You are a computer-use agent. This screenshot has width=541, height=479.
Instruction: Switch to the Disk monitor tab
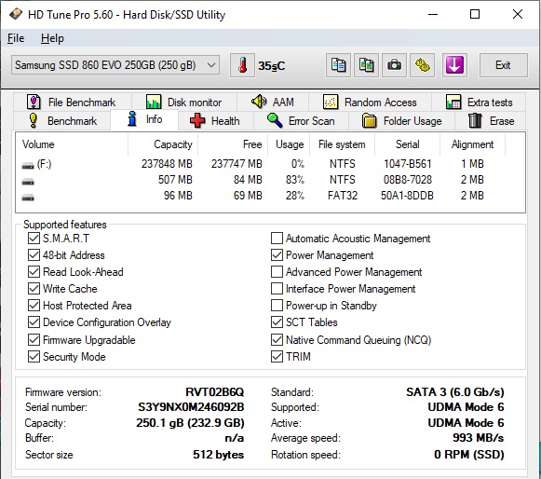(x=183, y=102)
